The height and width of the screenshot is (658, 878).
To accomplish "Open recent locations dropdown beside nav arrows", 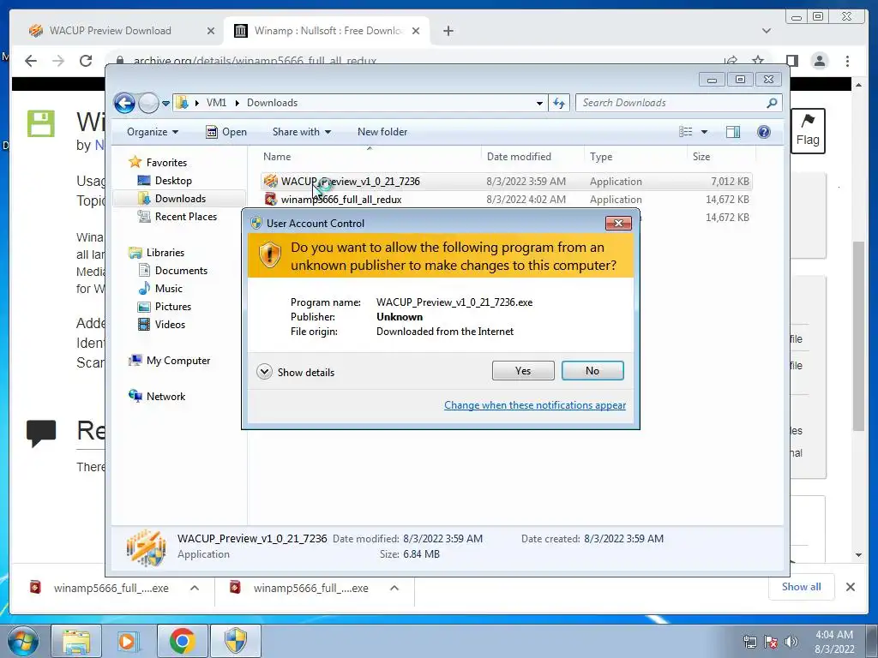I will (x=165, y=104).
